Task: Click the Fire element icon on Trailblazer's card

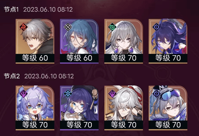Action: click(x=23, y=27)
